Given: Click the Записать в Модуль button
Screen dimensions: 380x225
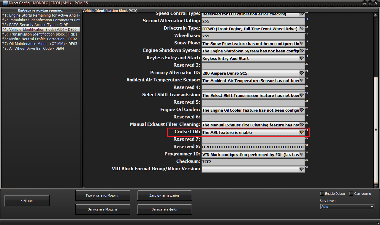Looking at the screenshot, I should (x=103, y=209).
